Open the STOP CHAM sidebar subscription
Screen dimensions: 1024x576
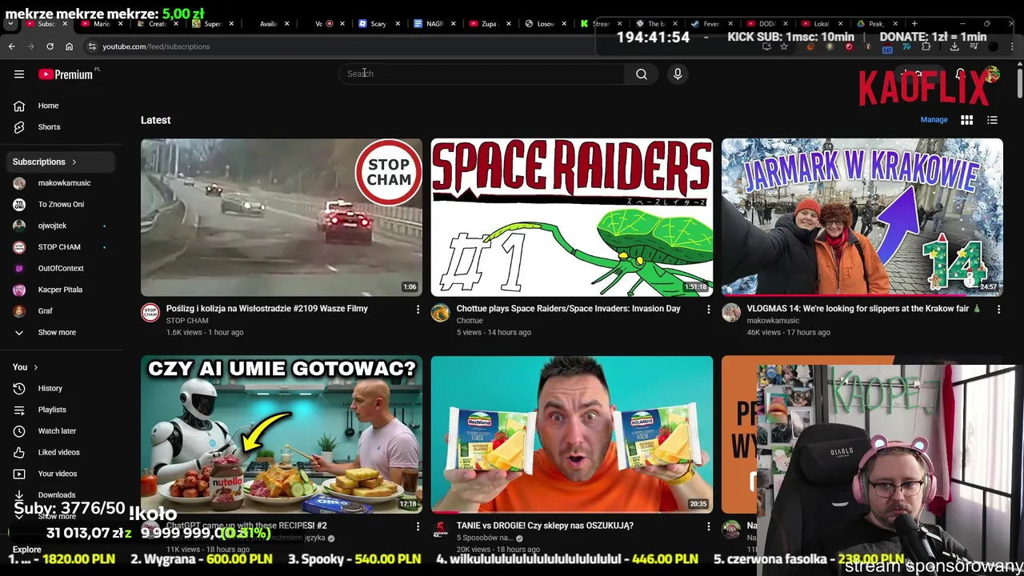click(x=61, y=247)
